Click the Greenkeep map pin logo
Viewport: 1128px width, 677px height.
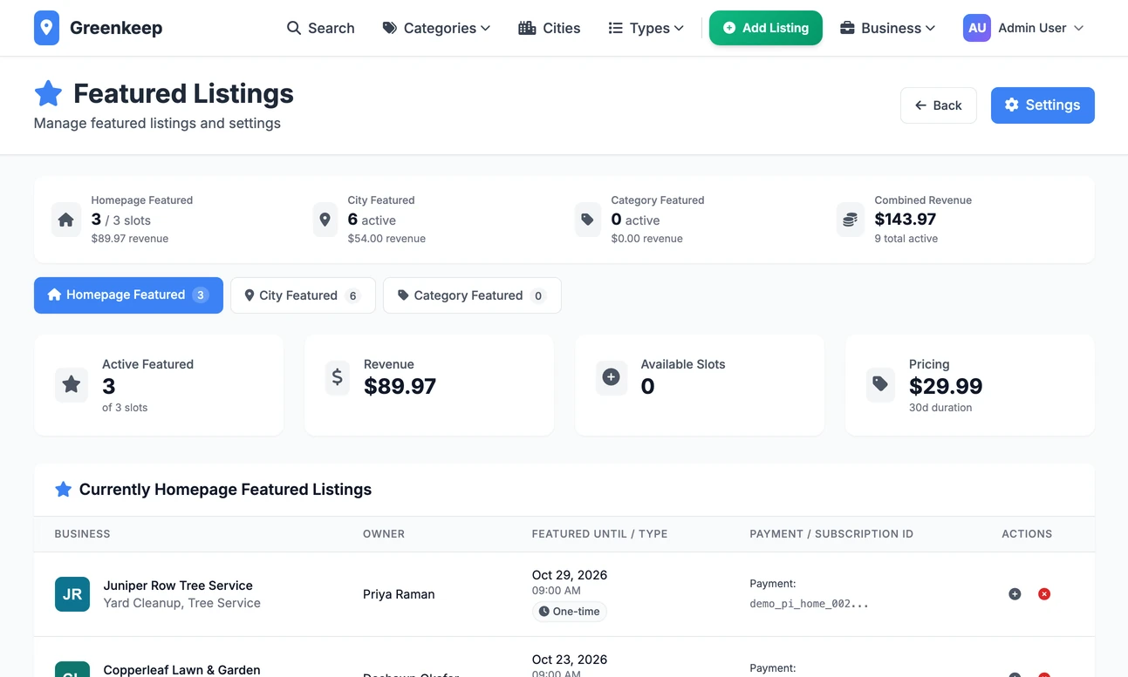click(47, 28)
